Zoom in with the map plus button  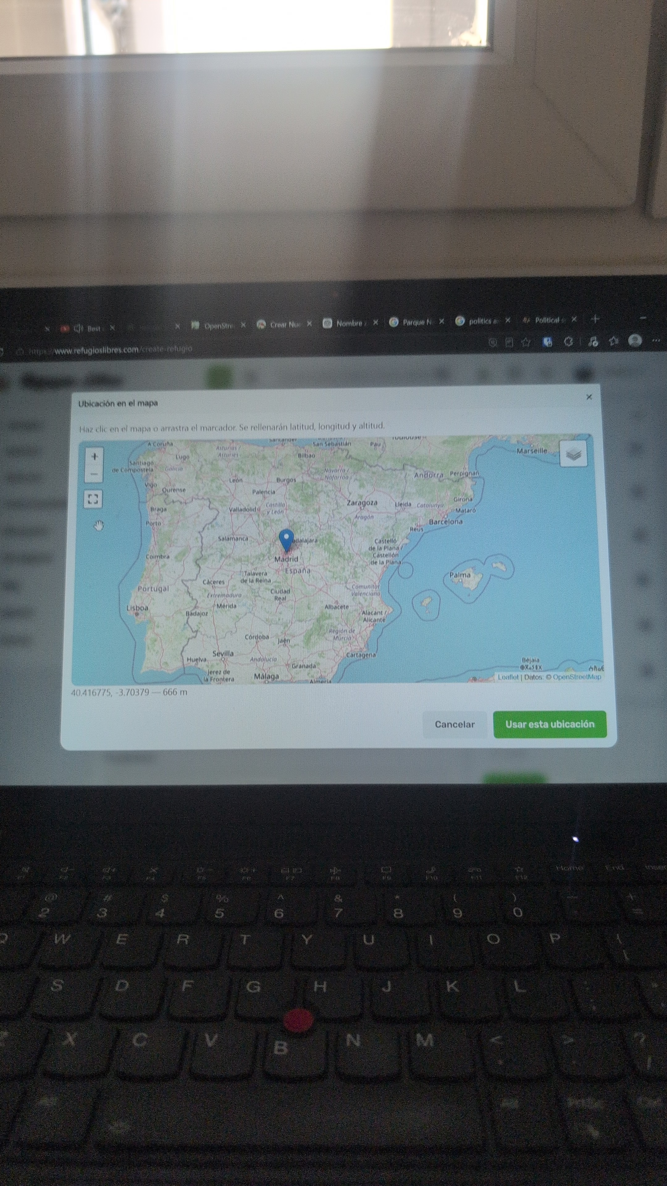click(94, 457)
